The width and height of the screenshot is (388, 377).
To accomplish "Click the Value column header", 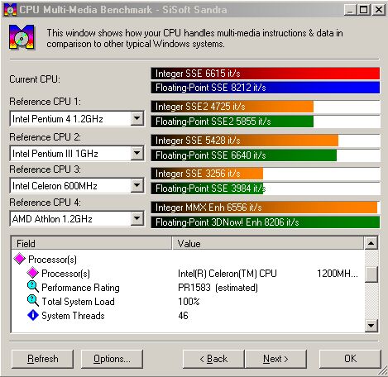I will click(268, 243).
